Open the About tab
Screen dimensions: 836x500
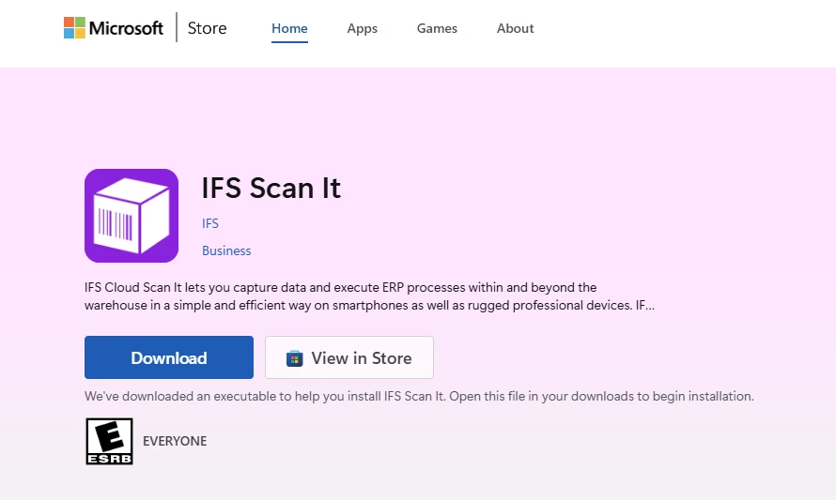(x=515, y=28)
